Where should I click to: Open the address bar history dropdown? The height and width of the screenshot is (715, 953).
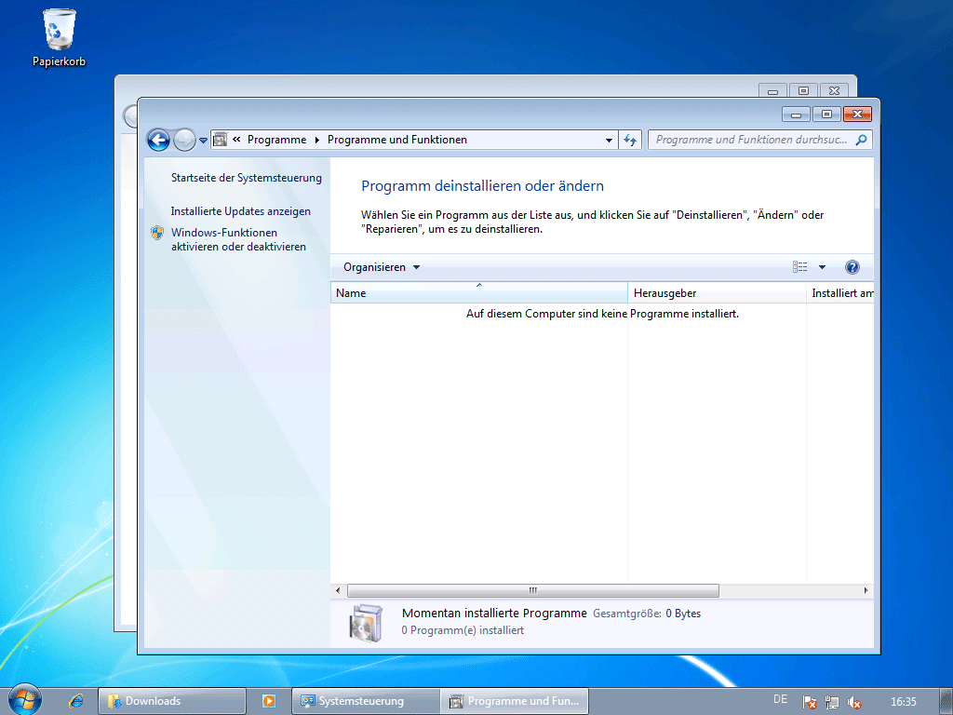(609, 140)
